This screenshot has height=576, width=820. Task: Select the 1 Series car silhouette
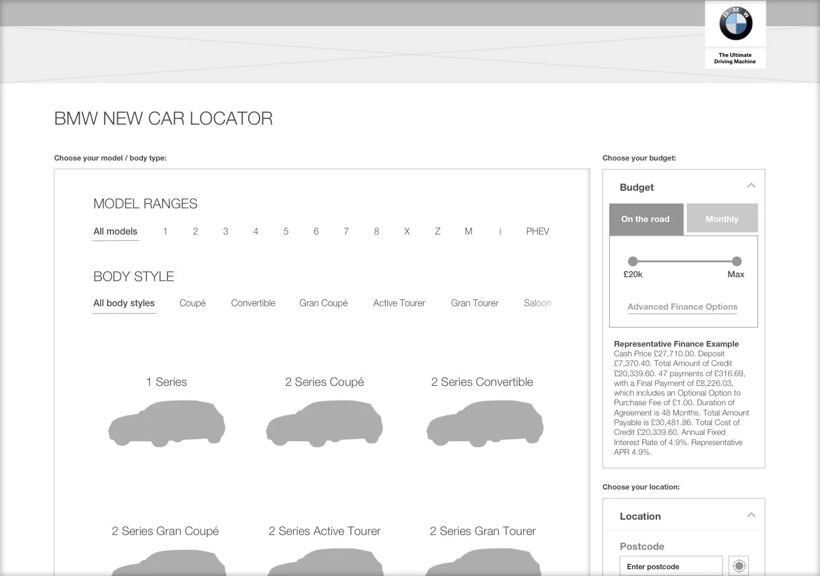click(167, 423)
